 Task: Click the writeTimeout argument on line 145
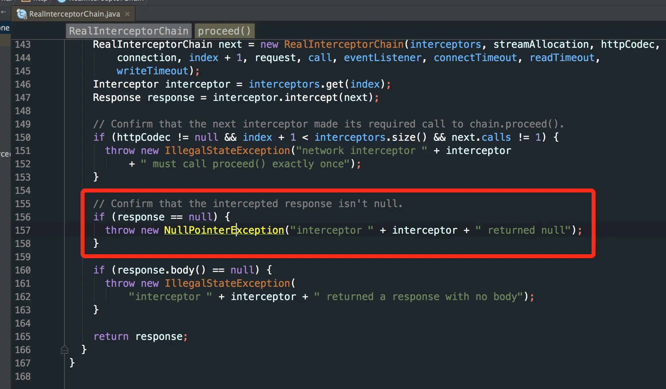point(152,71)
